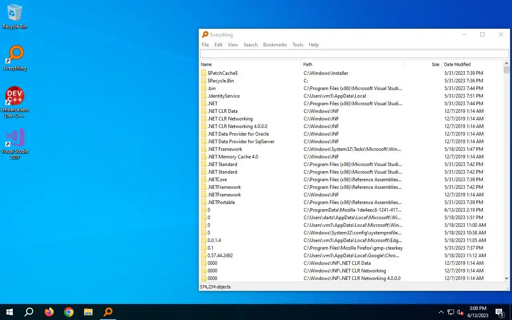The height and width of the screenshot is (320, 512).
Task: Select the Visual Studio 2017 desktop shortcut
Action: click(15, 144)
